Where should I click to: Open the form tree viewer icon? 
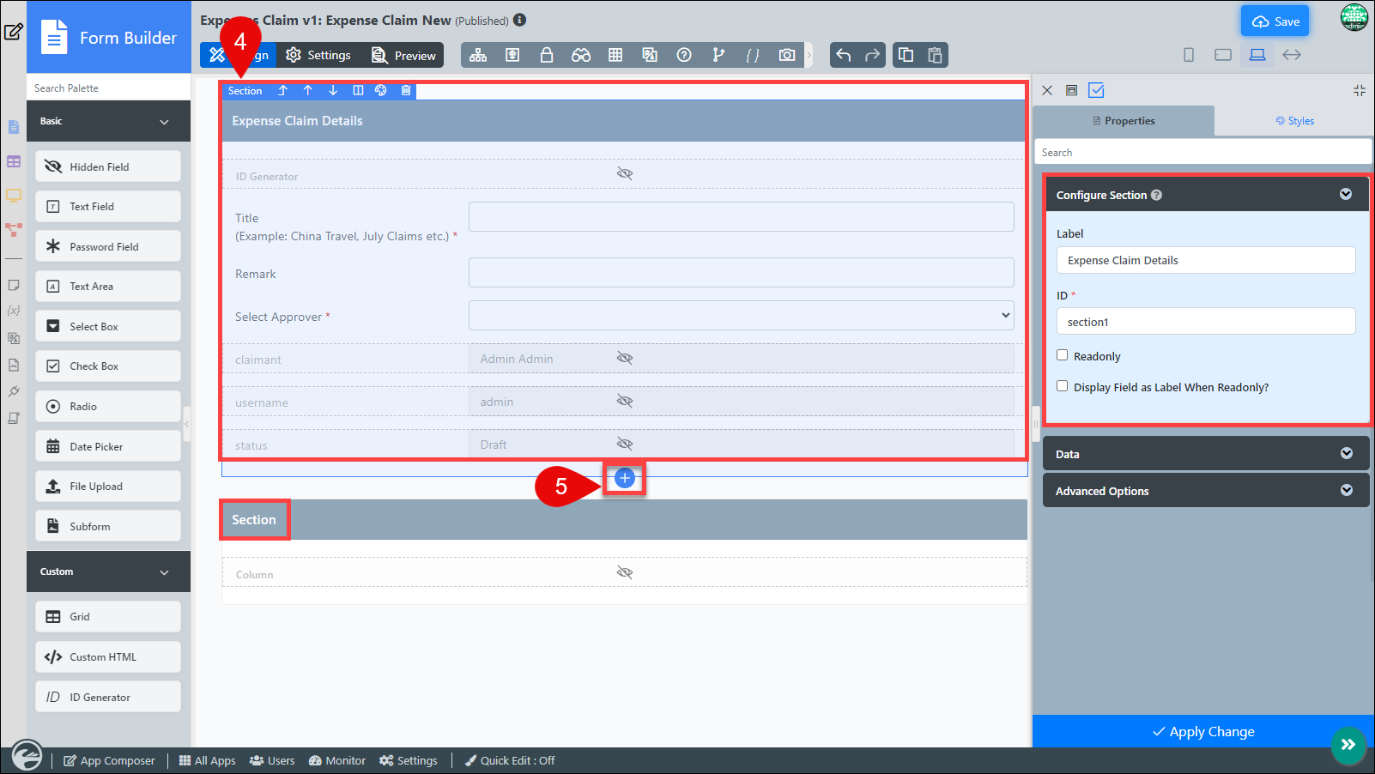[x=478, y=55]
